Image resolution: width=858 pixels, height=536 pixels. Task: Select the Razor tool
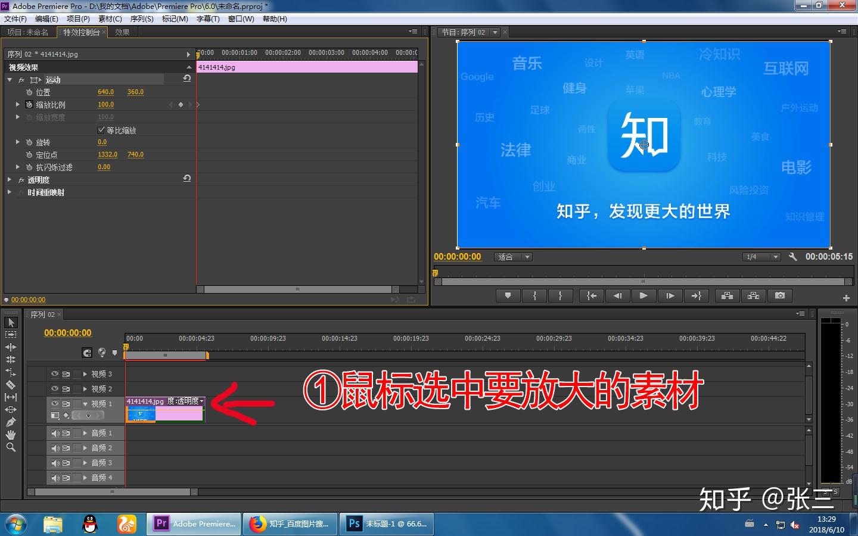11,385
